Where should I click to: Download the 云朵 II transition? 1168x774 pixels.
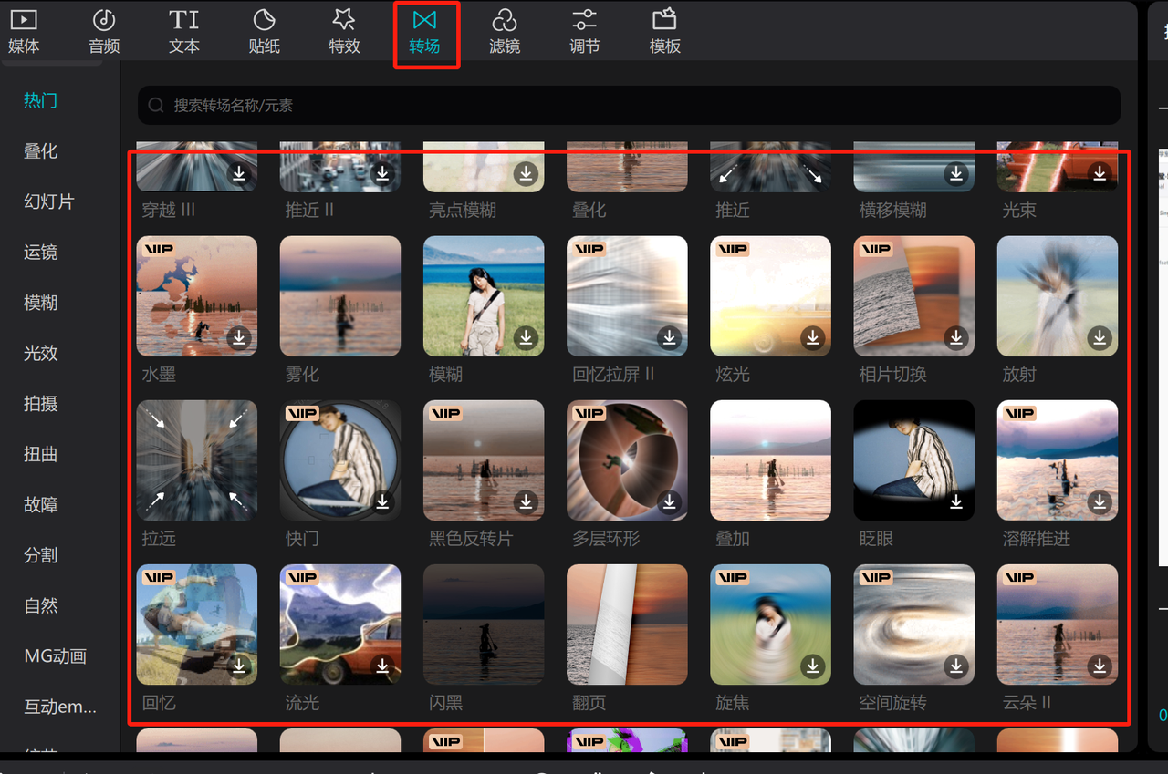[1100, 666]
